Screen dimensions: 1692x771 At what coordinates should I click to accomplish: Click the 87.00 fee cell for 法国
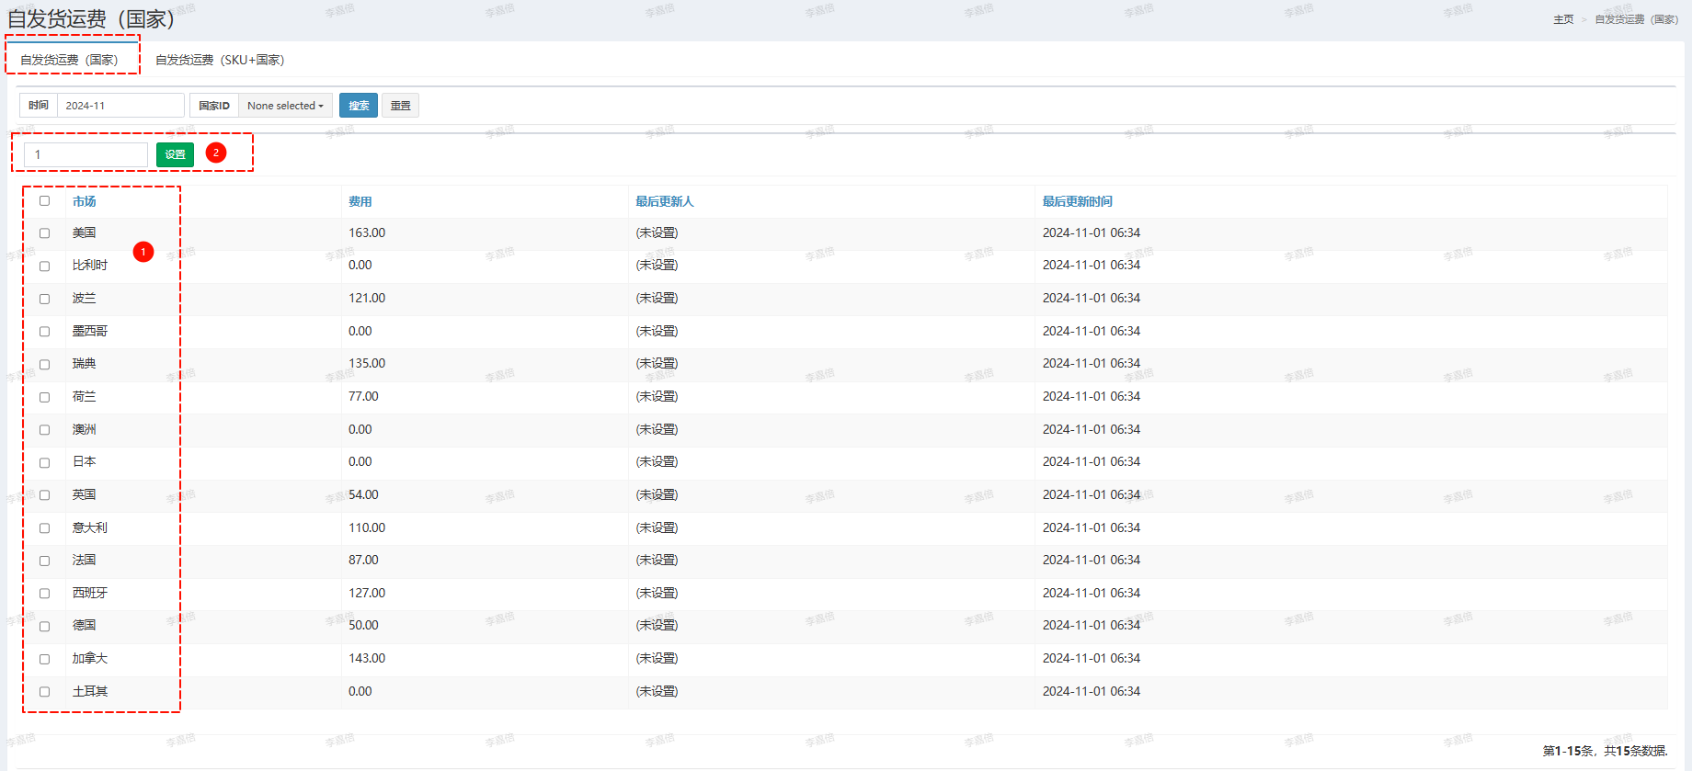(363, 560)
